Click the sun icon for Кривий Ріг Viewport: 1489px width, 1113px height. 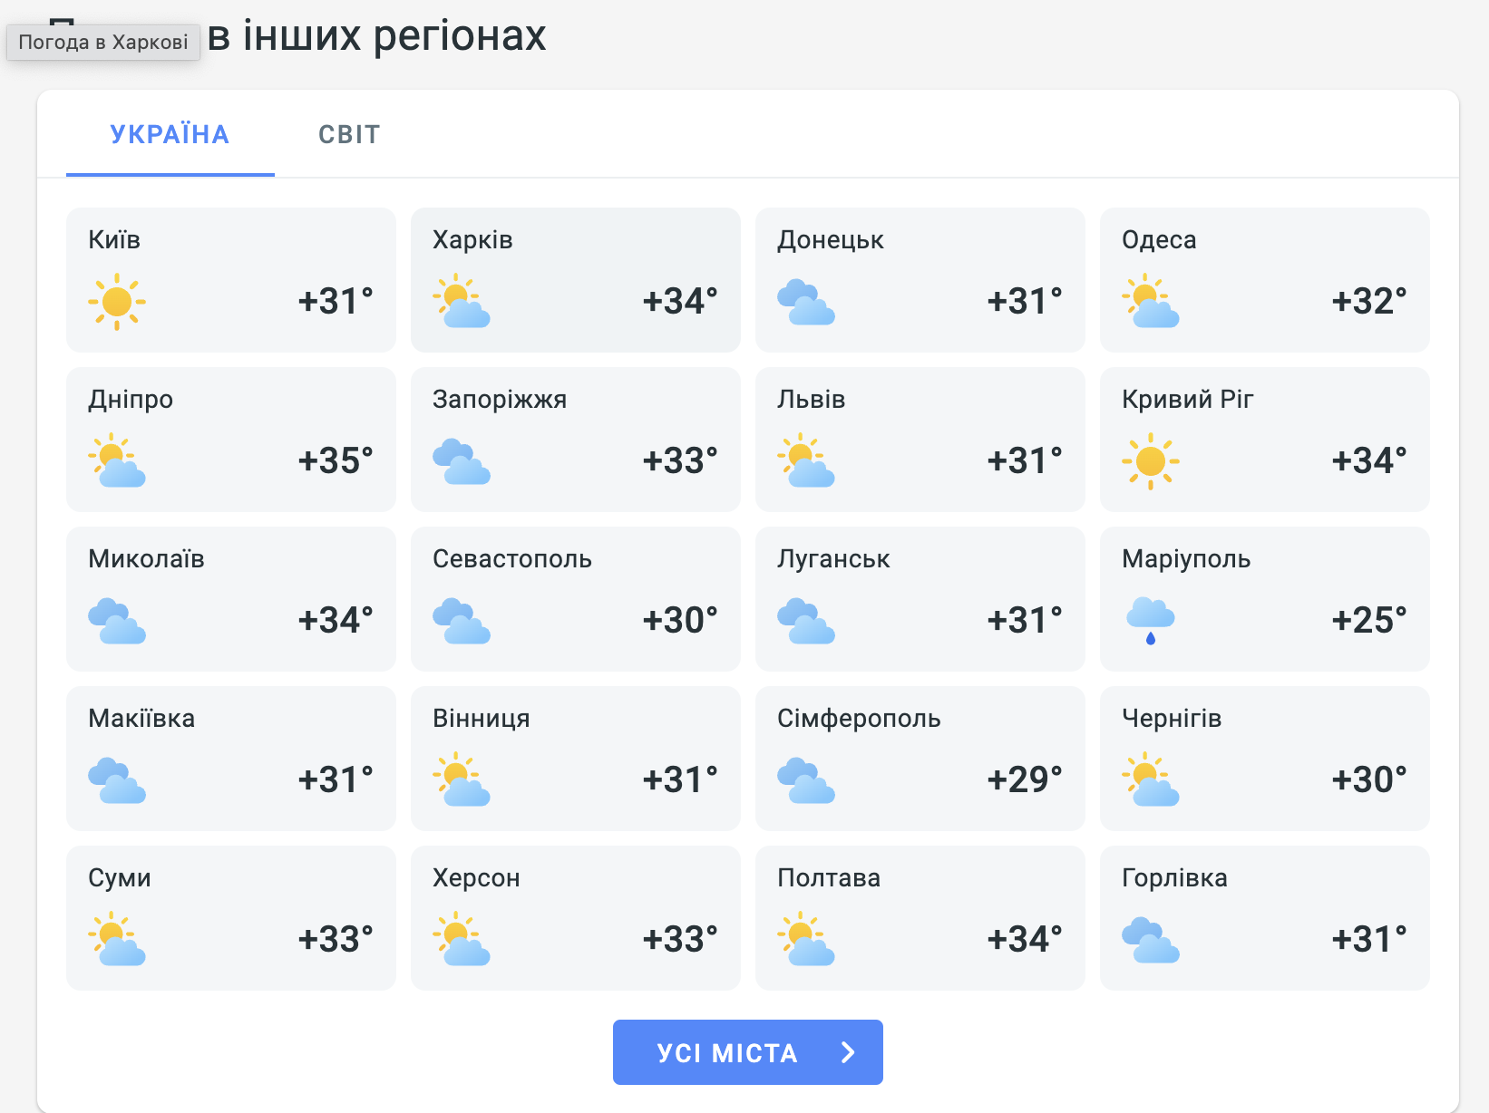pyautogui.click(x=1150, y=460)
